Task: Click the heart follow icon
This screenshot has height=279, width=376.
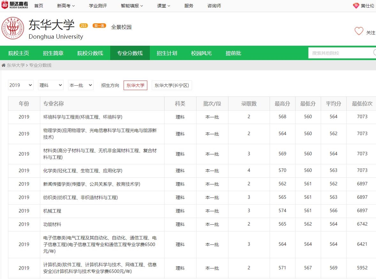Action: click(359, 31)
